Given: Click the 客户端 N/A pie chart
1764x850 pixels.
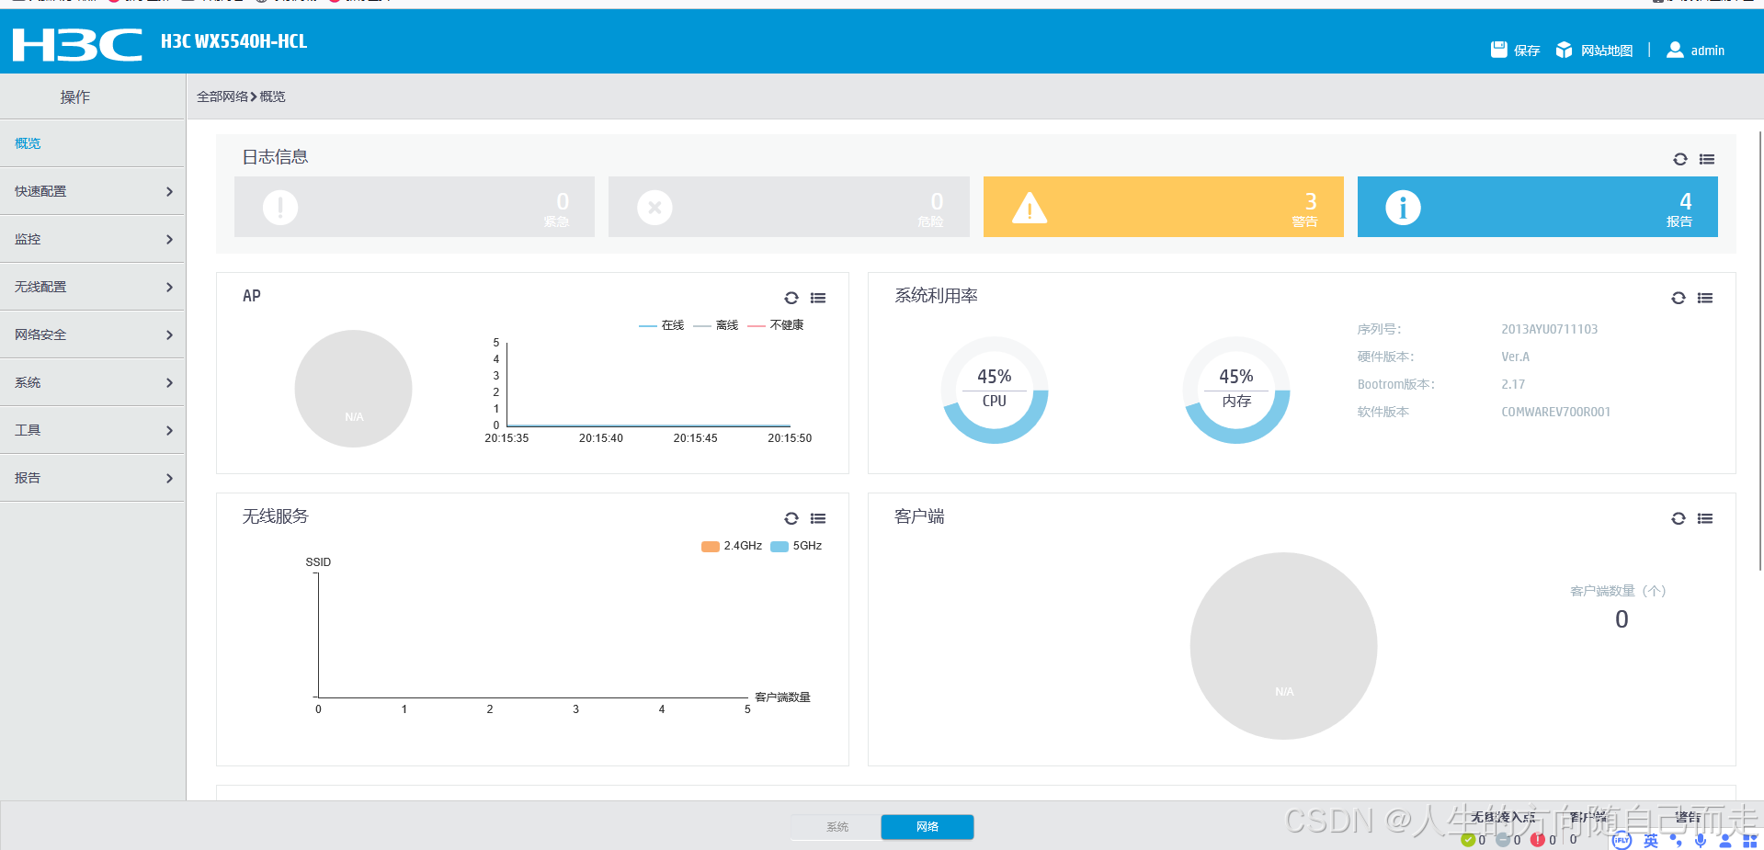Looking at the screenshot, I should [1284, 646].
